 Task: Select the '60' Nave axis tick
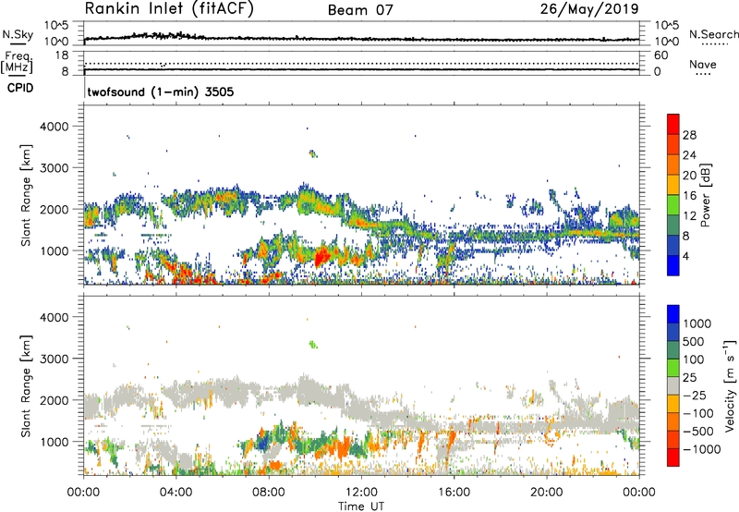click(x=660, y=55)
